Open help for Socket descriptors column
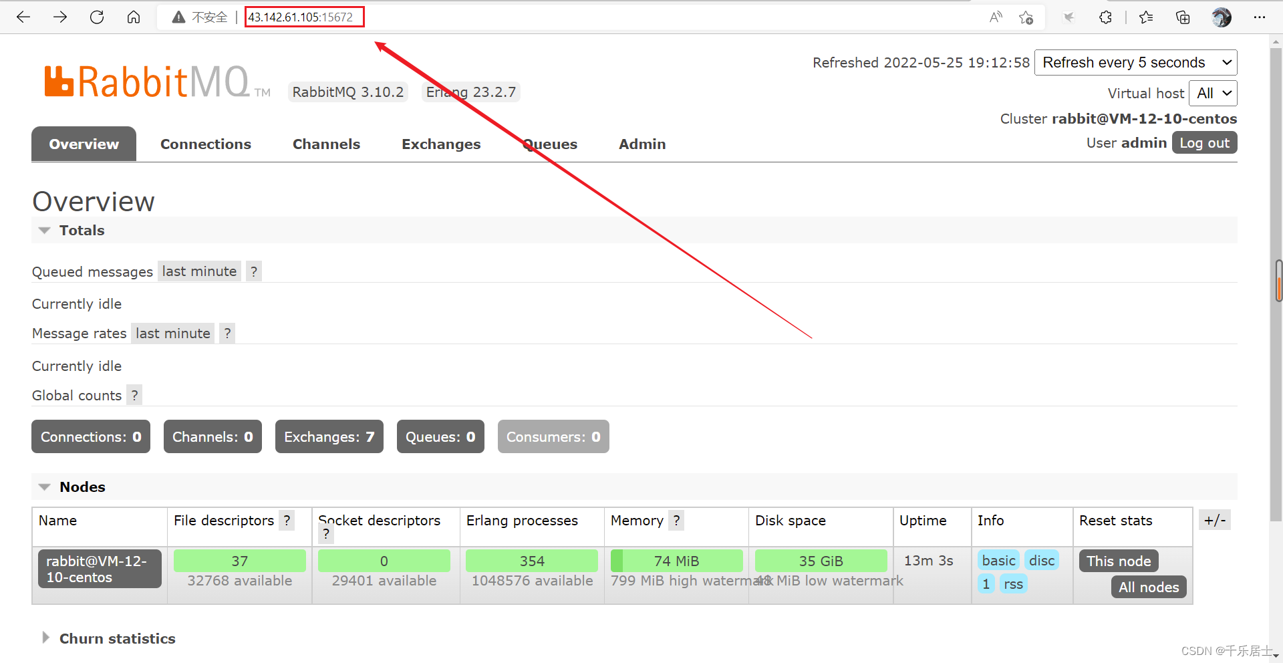Screen dimensions: 1283x663 pos(325,535)
